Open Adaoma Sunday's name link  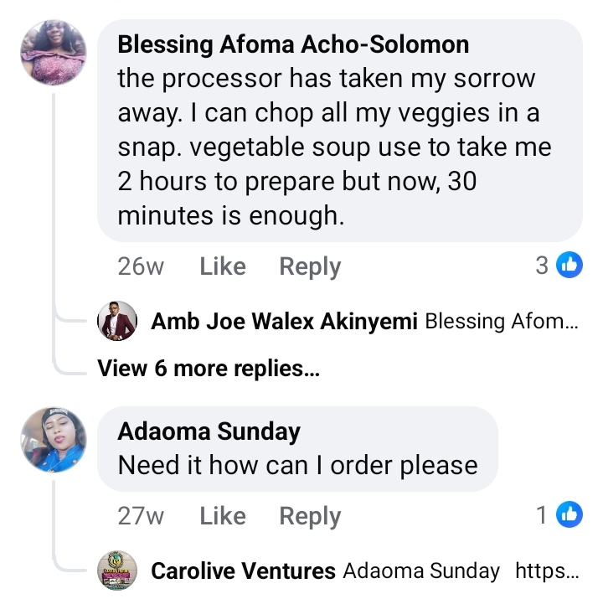tap(209, 431)
